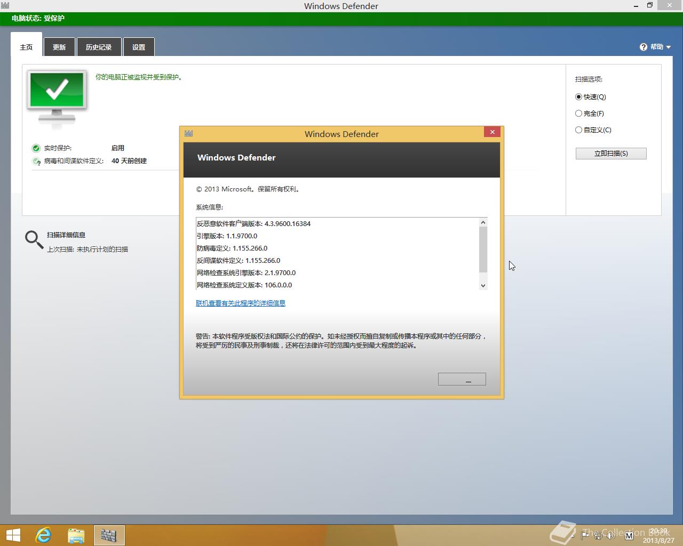Click the dialog's bottom-right confirm button
683x546 pixels.
coord(462,379)
